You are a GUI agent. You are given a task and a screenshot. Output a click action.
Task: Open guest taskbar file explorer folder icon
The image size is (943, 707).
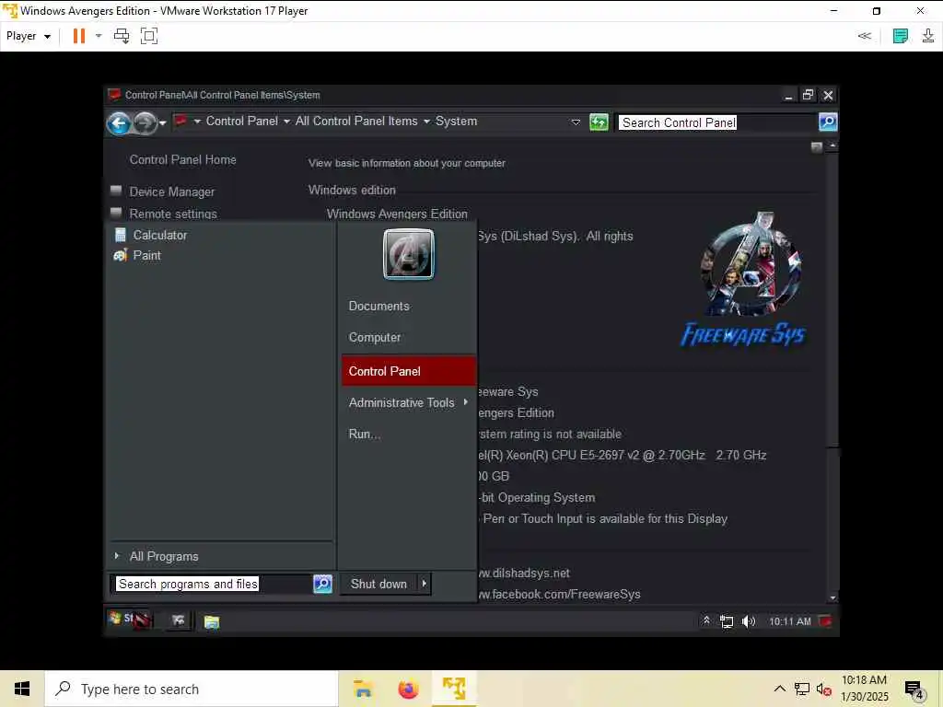211,621
